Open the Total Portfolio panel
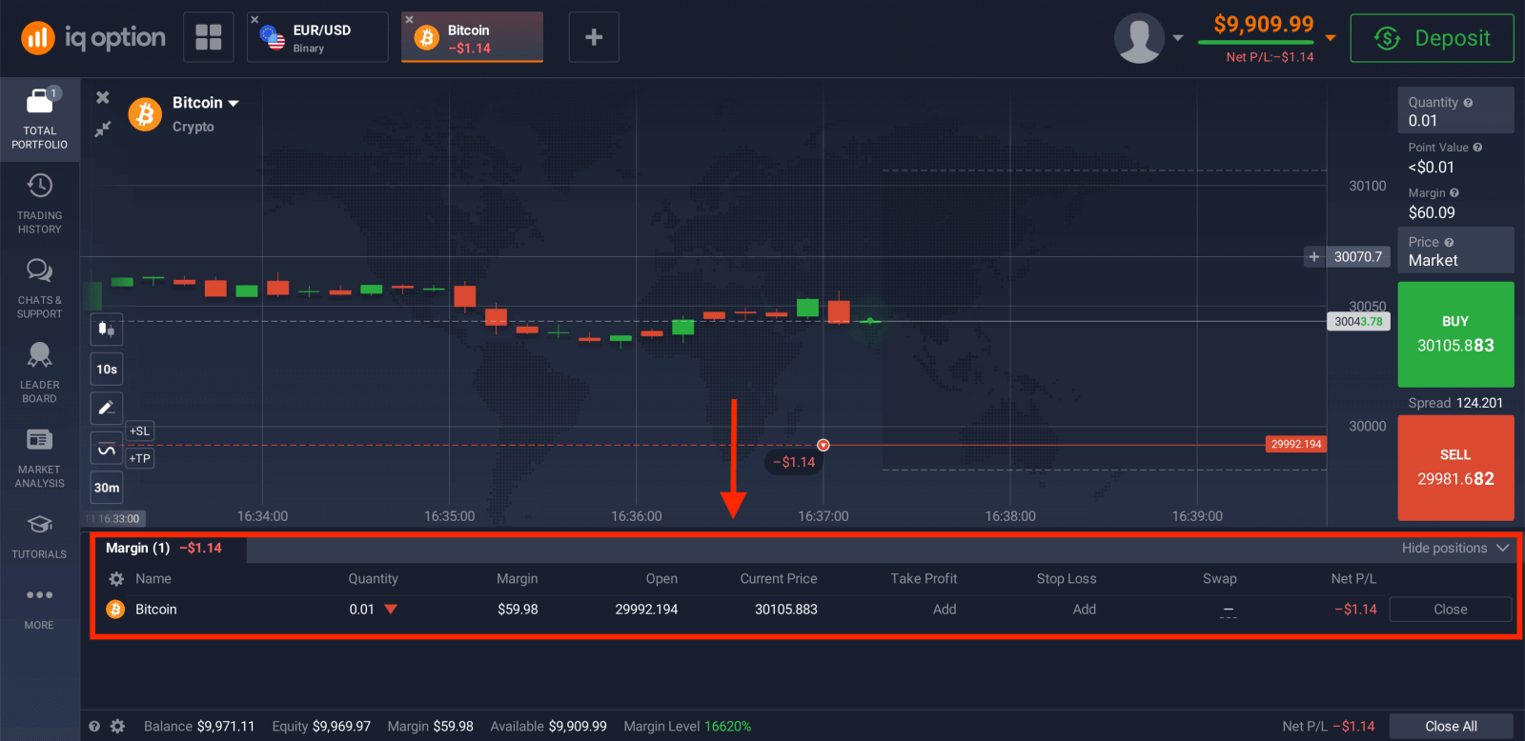 point(39,120)
